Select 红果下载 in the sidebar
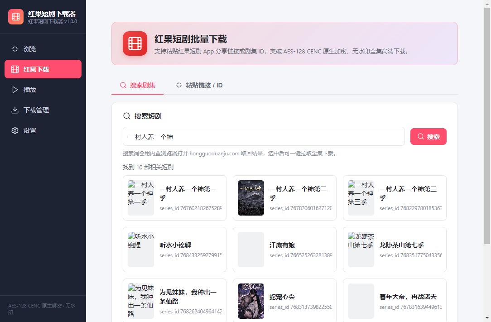491x322 pixels. pos(43,69)
